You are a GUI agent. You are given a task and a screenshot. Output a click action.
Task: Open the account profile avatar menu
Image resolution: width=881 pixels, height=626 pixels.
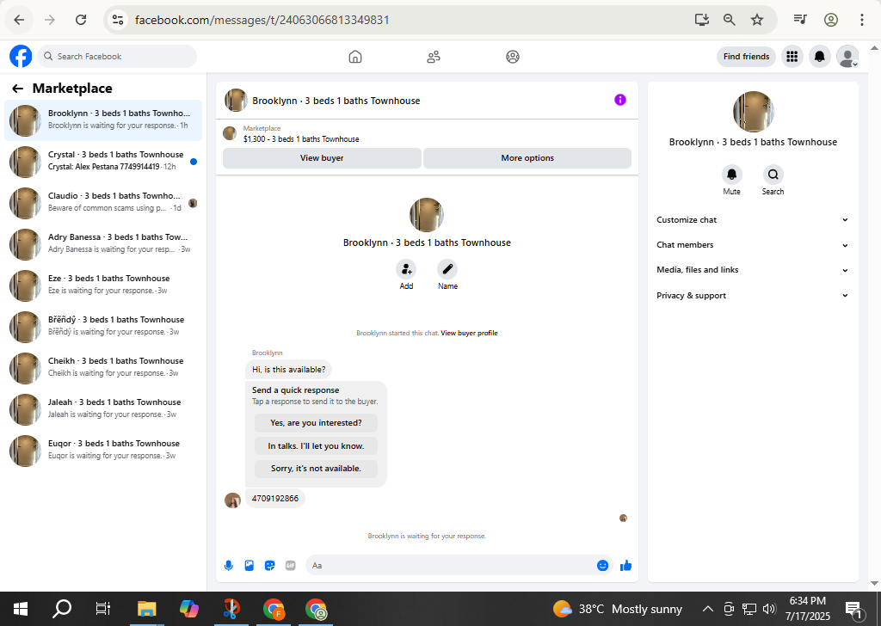(847, 56)
